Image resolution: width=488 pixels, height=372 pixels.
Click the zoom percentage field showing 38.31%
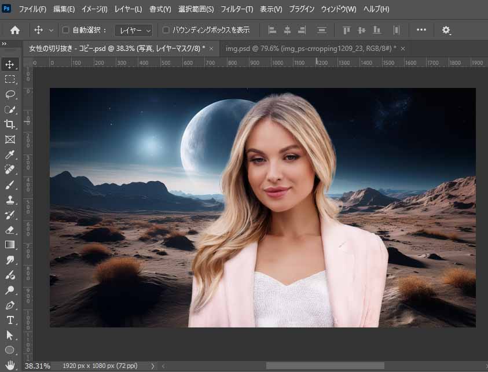coord(37,366)
